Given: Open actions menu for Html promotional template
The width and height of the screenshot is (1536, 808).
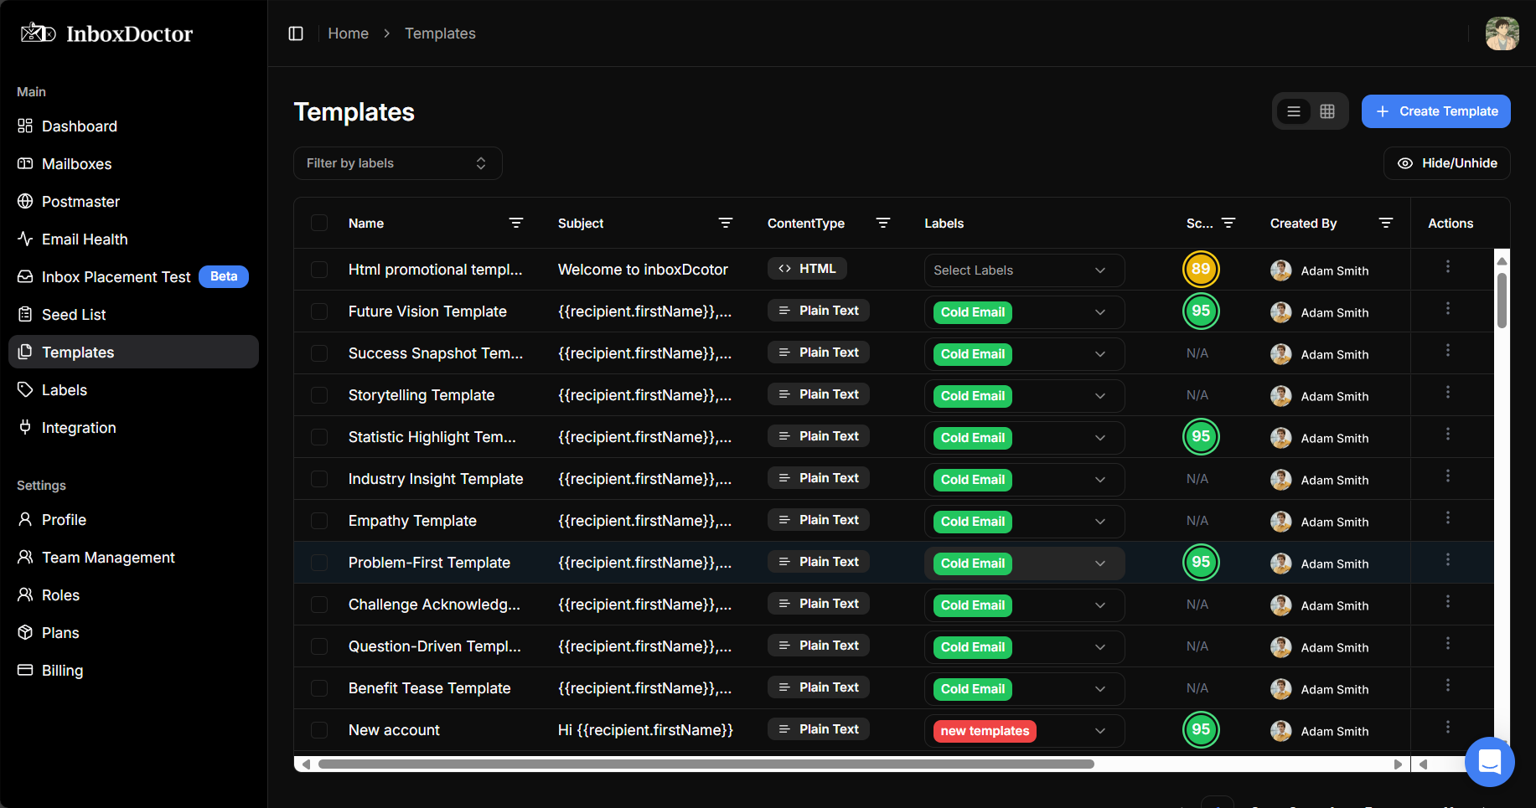Looking at the screenshot, I should pyautogui.click(x=1447, y=266).
